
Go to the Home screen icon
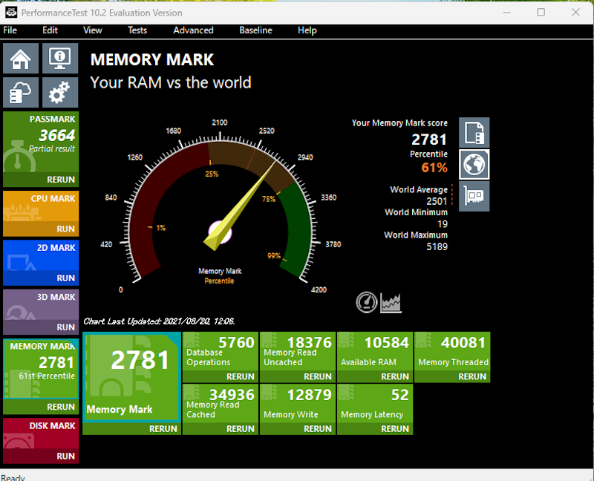pos(21,59)
